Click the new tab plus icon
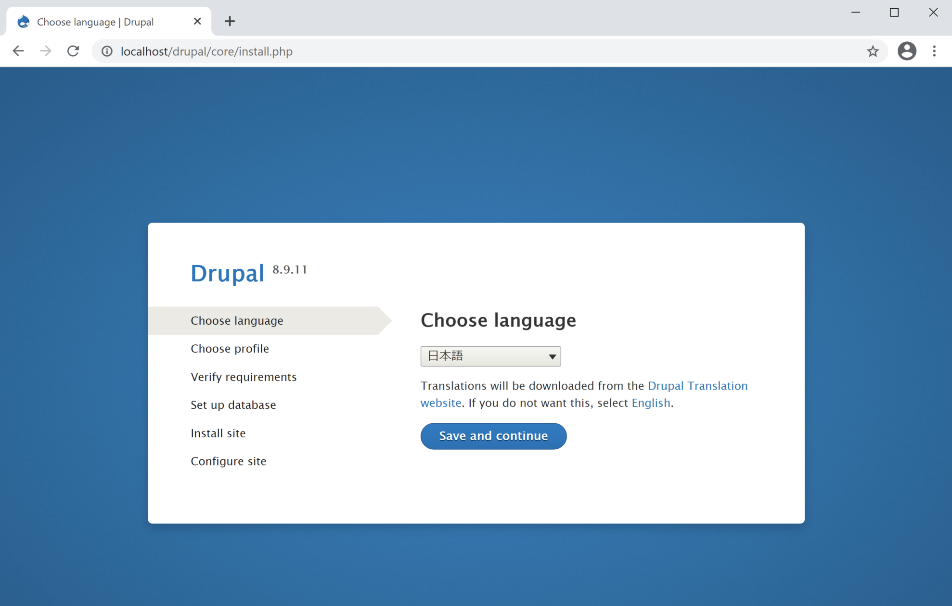 coord(230,21)
